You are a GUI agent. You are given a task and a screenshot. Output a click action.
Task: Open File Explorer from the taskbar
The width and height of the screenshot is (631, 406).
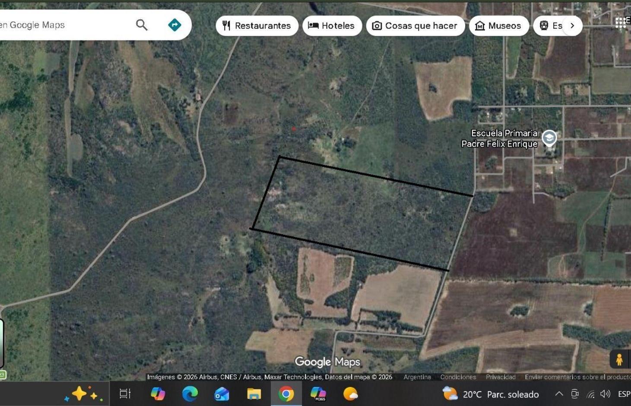point(254,394)
